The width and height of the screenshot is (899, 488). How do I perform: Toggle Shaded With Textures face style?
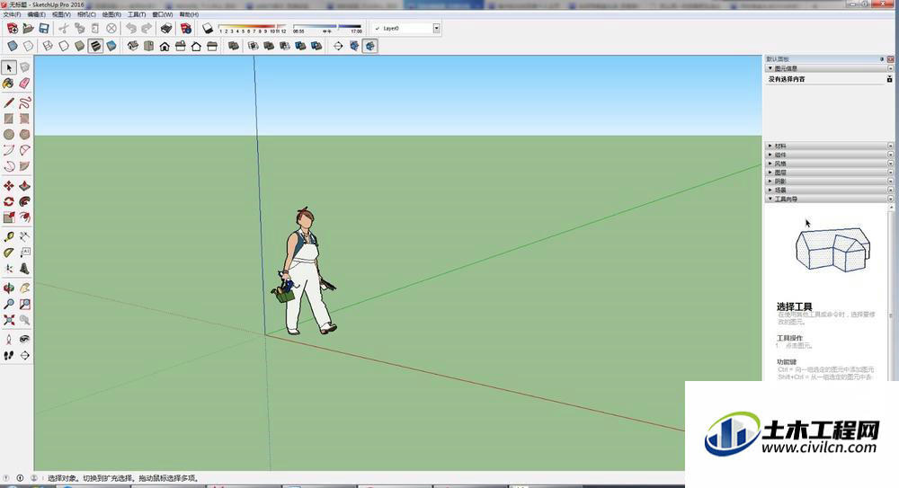(x=96, y=46)
